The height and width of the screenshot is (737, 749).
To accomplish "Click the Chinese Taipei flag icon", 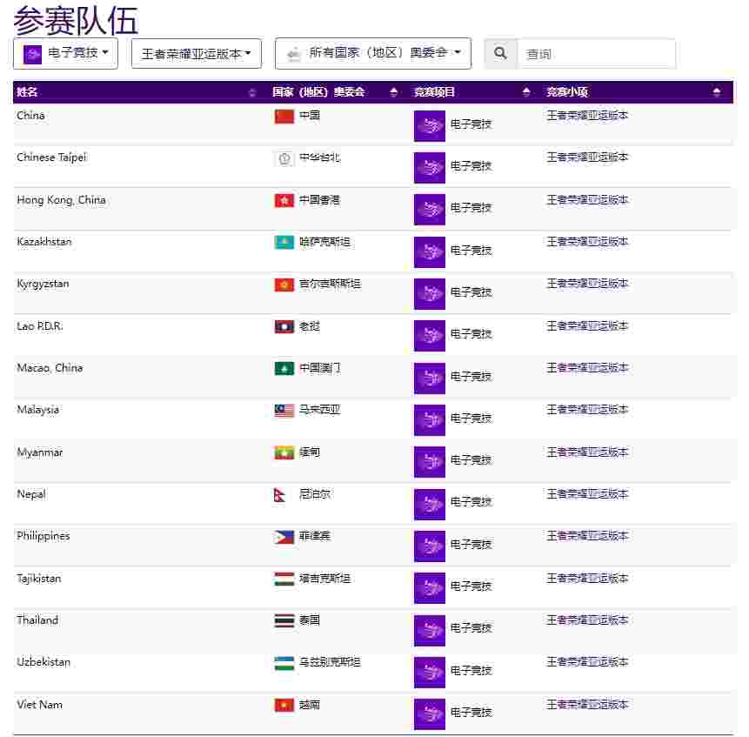I will [x=284, y=158].
